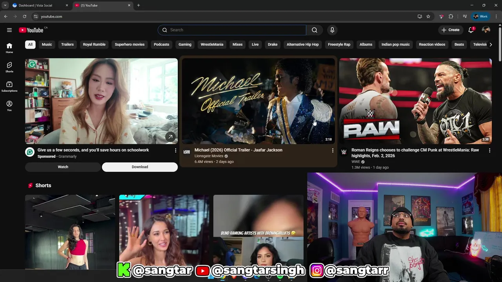Select the Indian pop music chip

[395, 45]
